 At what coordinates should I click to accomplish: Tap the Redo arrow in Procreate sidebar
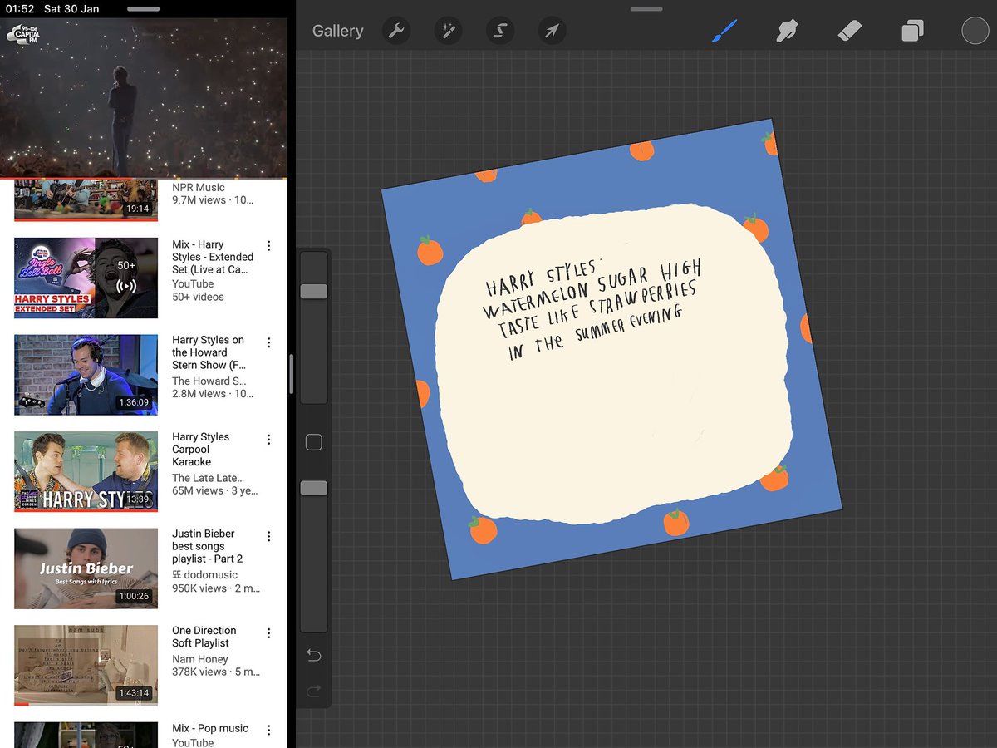[314, 691]
